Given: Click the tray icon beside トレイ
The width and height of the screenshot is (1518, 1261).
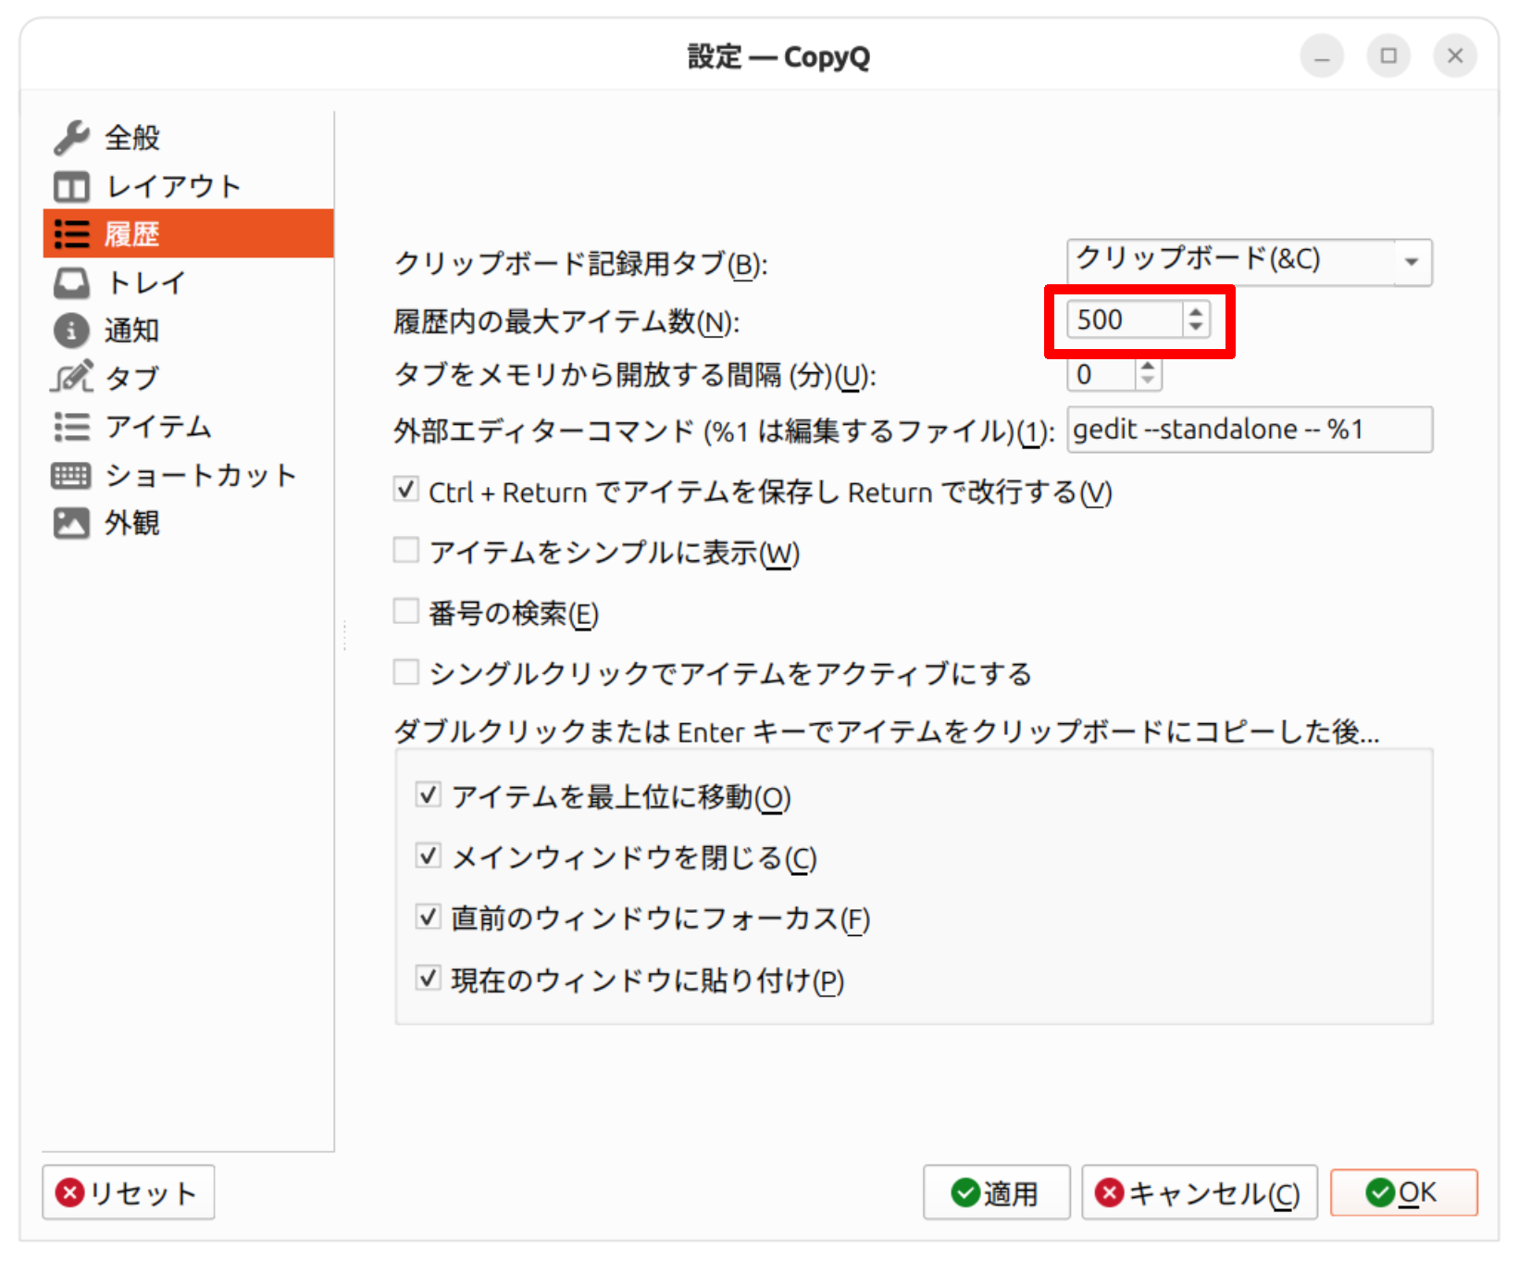Looking at the screenshot, I should [x=71, y=282].
